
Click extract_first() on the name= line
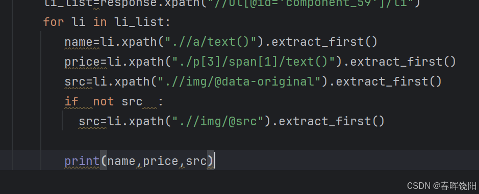point(324,42)
